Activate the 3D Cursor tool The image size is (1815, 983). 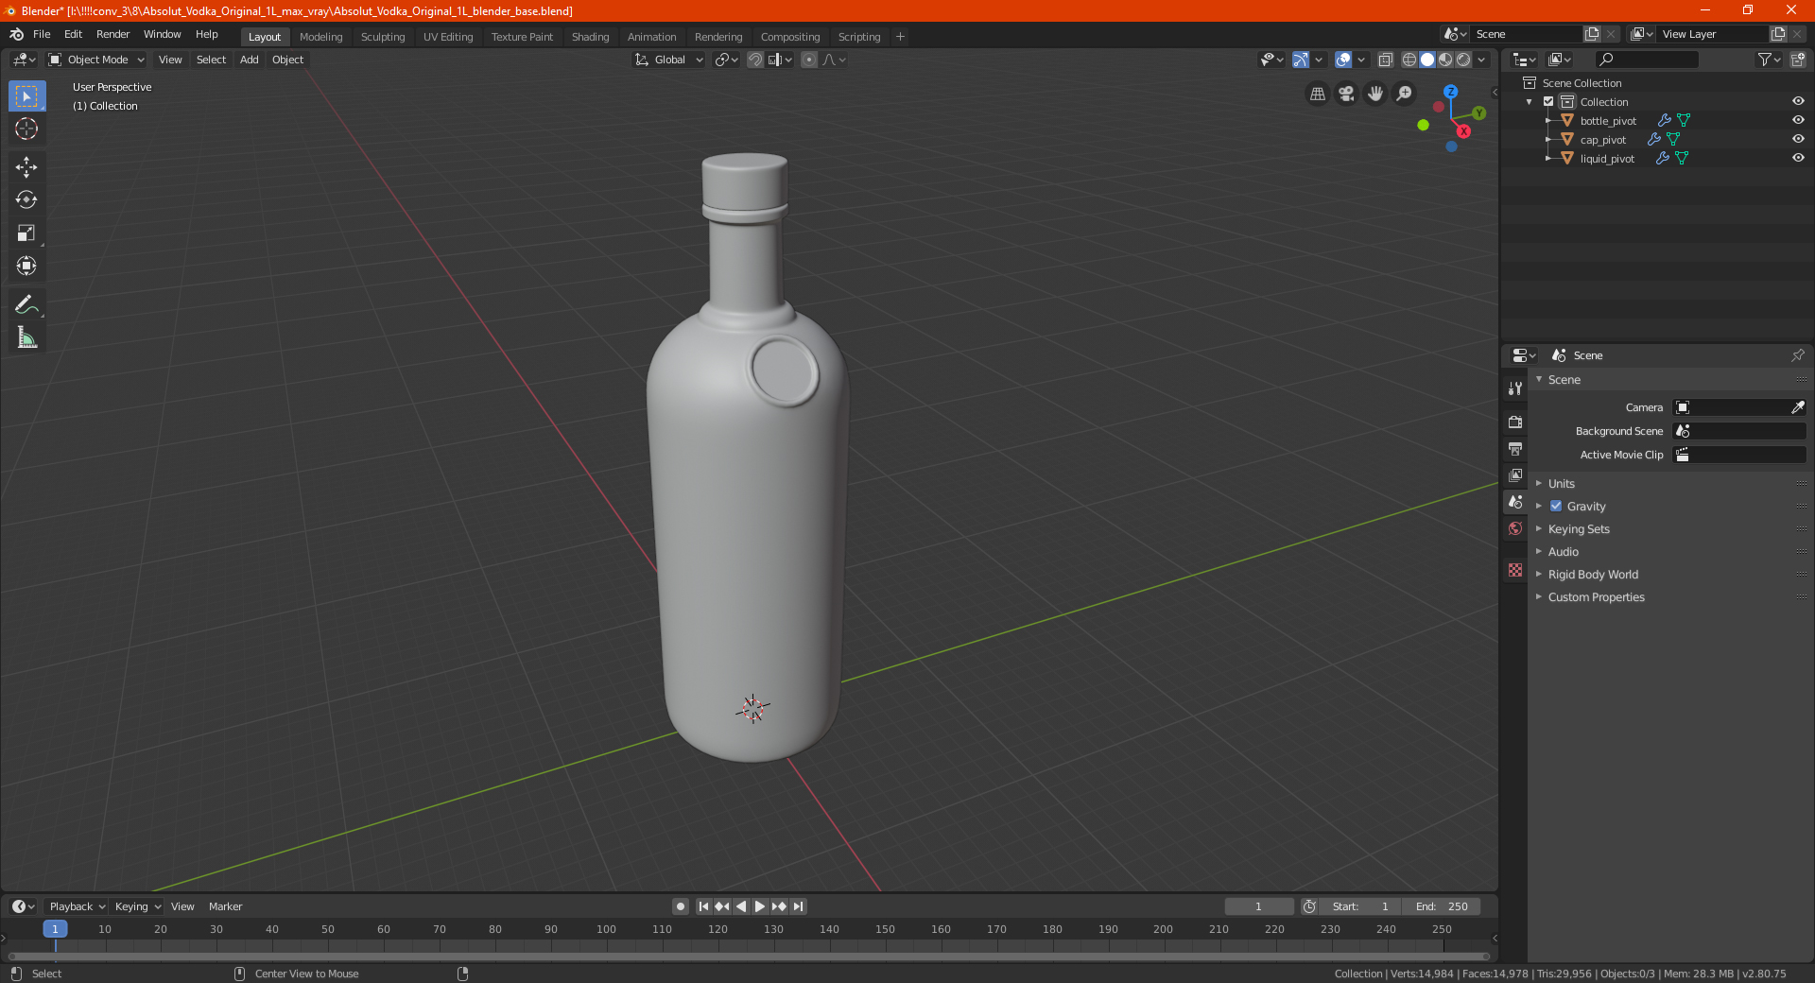tap(26, 129)
